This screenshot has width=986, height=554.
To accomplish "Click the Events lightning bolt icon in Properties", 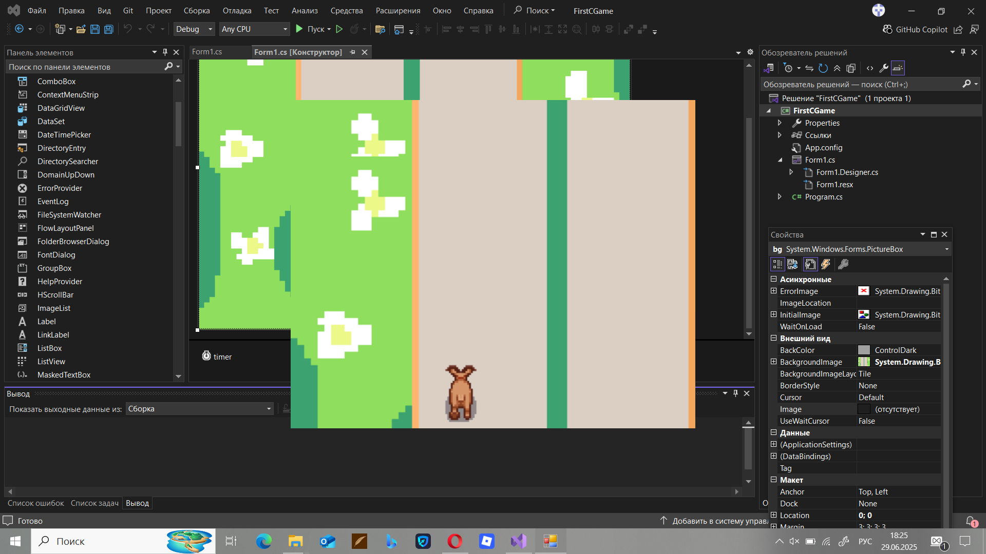I will [825, 264].
